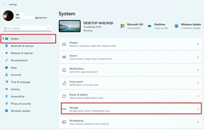Click the Network & internet wifi icon

pyautogui.click(x=7, y=53)
